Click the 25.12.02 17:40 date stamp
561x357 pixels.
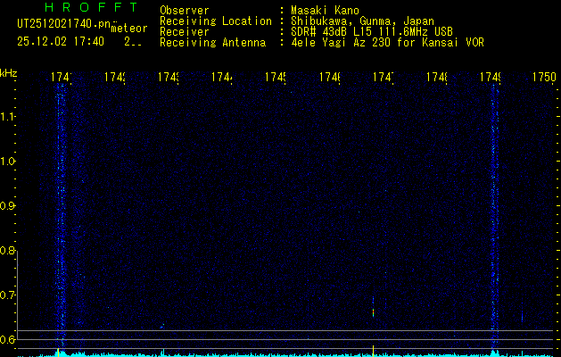coord(61,41)
